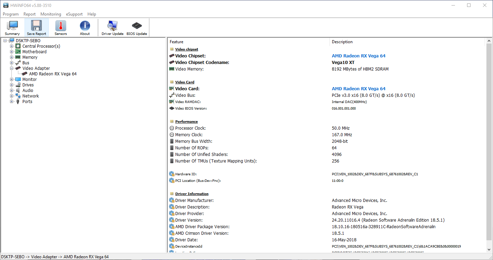Screen dimensions: 493x260
Task: Select the Monitor tree node
Action: [x=29, y=80]
